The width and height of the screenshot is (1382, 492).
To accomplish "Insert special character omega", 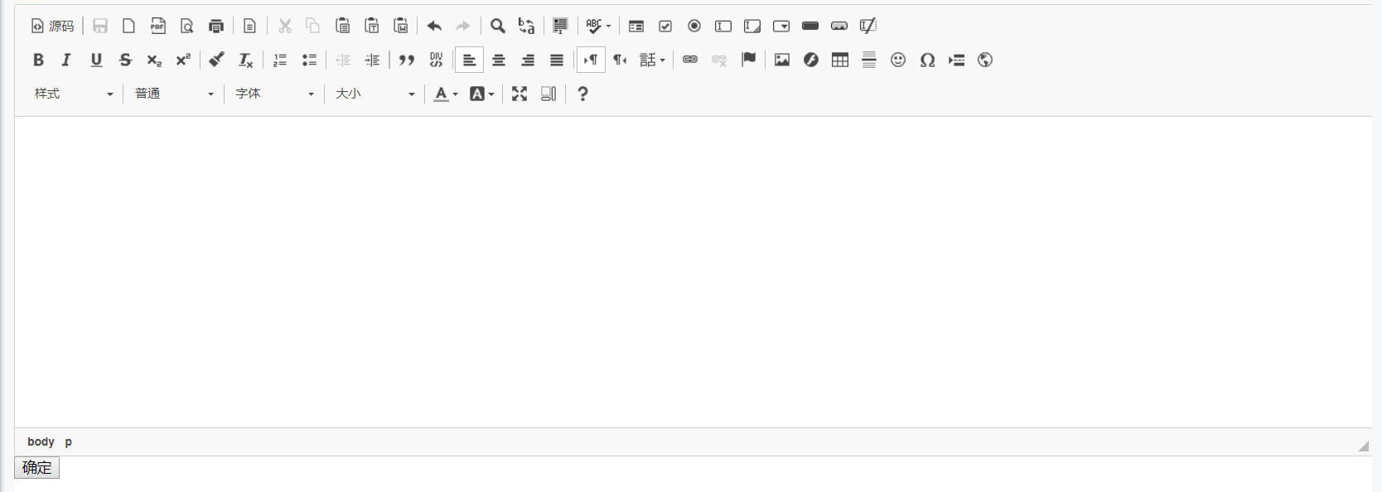I will [928, 60].
